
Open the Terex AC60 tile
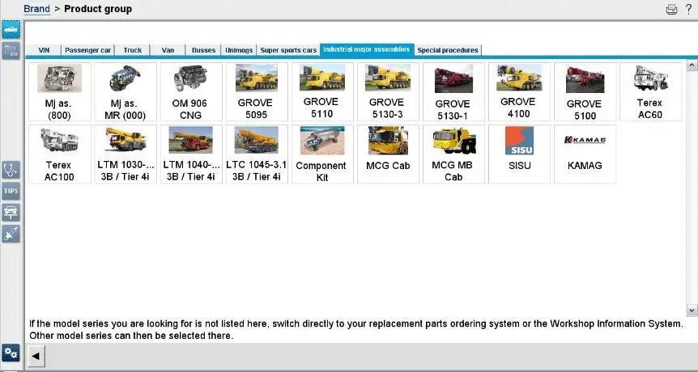(651, 92)
